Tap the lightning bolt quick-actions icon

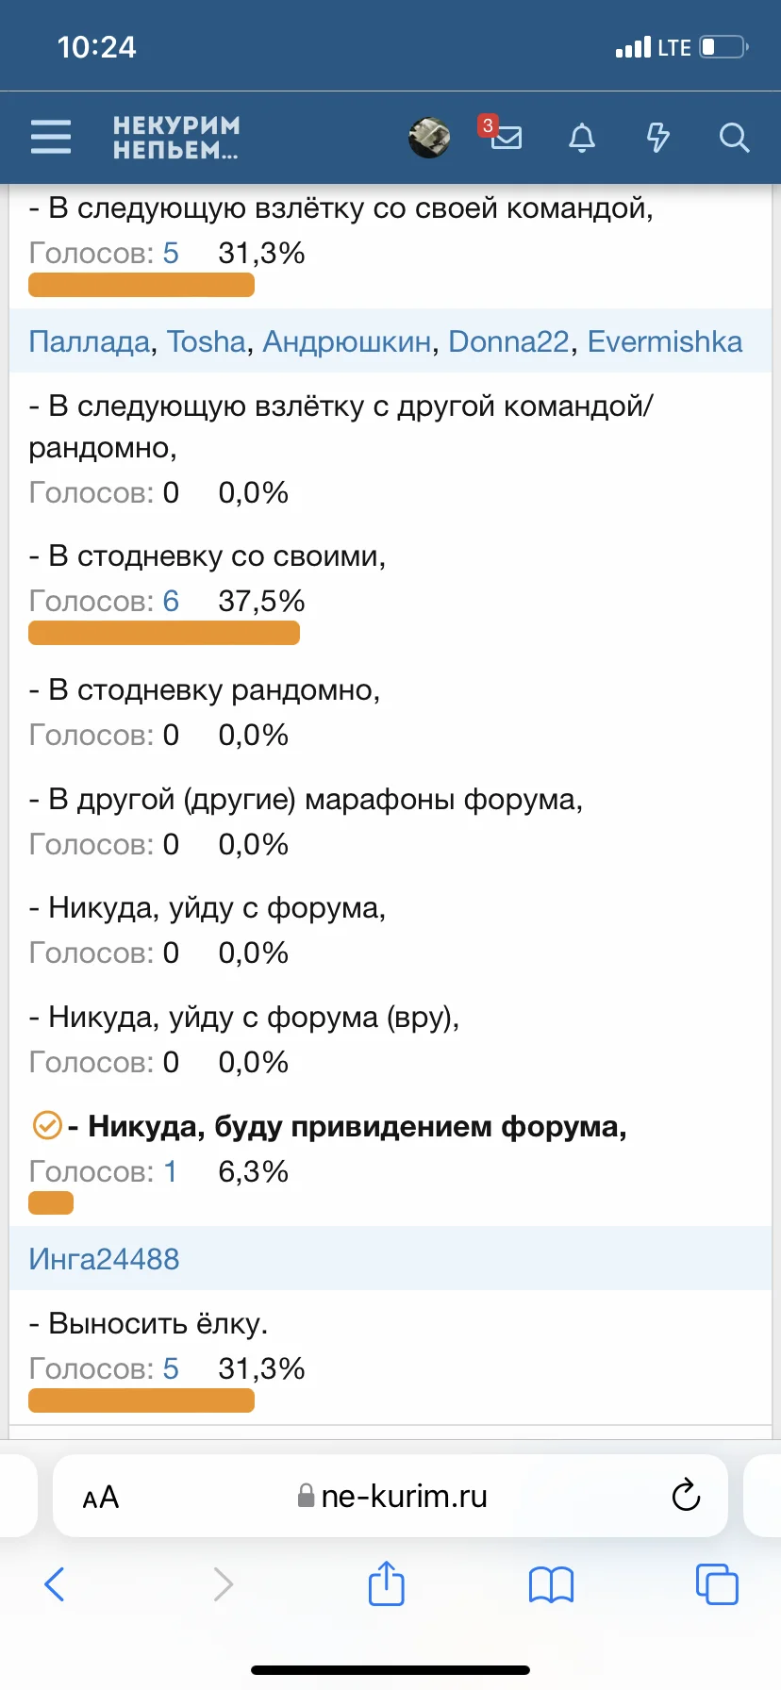[657, 138]
